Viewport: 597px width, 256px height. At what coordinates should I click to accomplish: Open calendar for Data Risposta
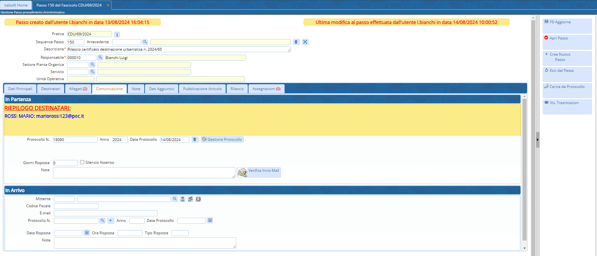[x=87, y=233]
